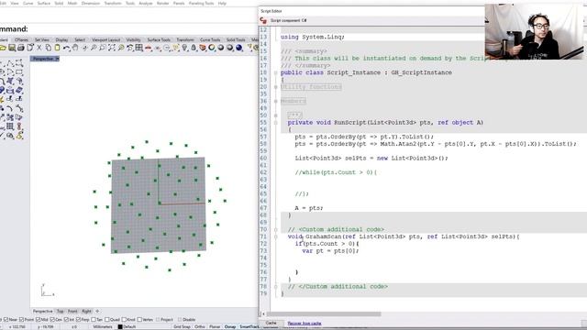This screenshot has width=587, height=330.
Task: Click the Script component C# icon
Action: pyautogui.click(x=263, y=20)
